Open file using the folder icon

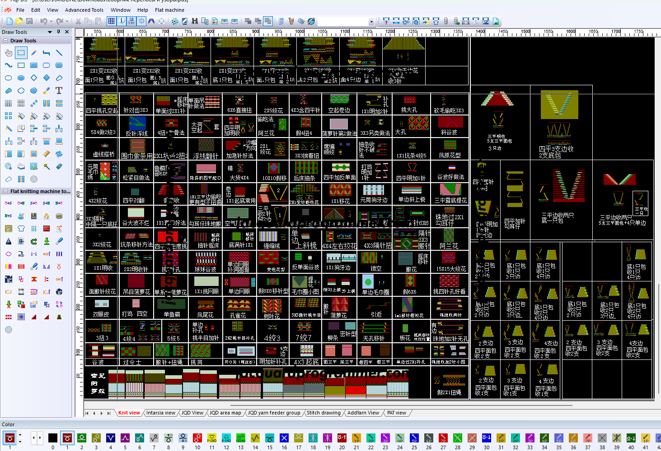(19, 21)
